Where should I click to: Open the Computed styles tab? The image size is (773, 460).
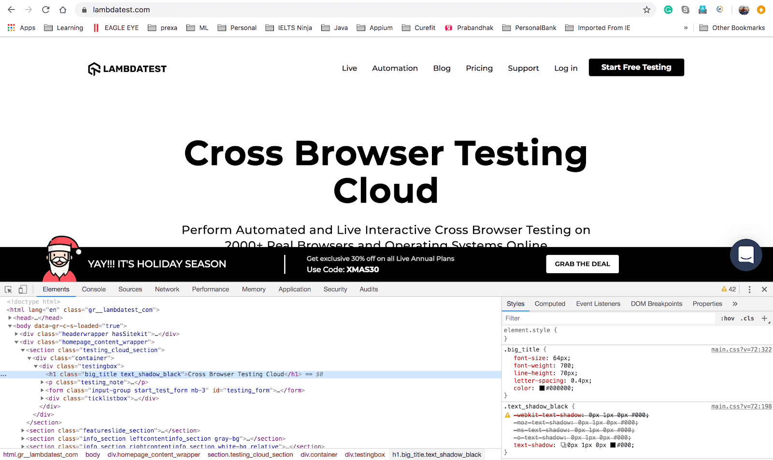point(550,304)
